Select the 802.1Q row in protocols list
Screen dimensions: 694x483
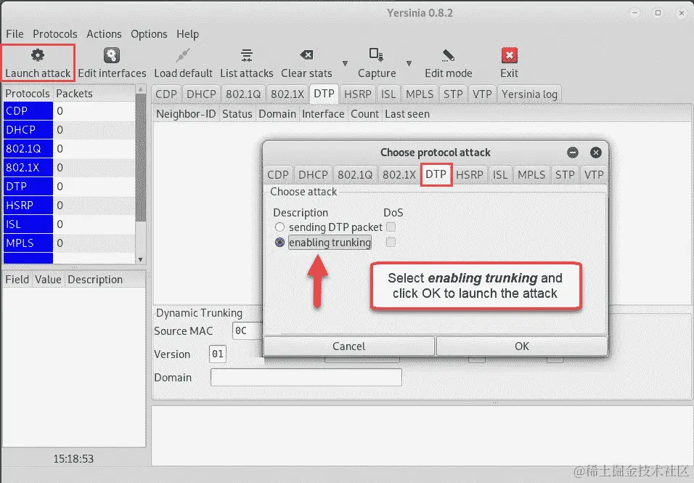point(69,149)
